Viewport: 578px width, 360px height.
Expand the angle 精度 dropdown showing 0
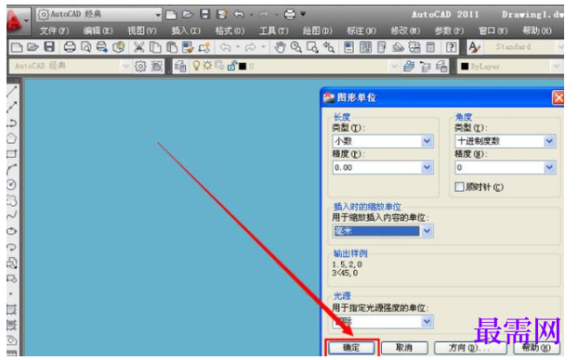[x=549, y=168]
